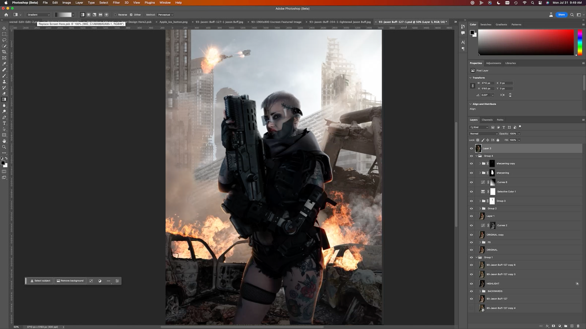Hide the Selective Color 1 layer
Viewport: 586px width, 329px height.
(471, 192)
